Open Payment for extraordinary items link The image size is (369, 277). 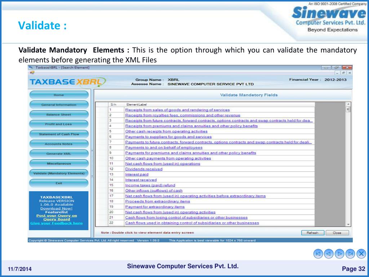click(x=155, y=207)
